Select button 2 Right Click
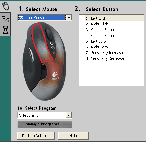 click(114, 24)
